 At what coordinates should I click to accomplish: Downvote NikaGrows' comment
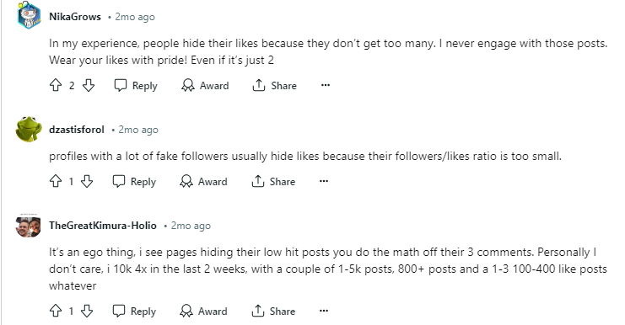[89, 85]
